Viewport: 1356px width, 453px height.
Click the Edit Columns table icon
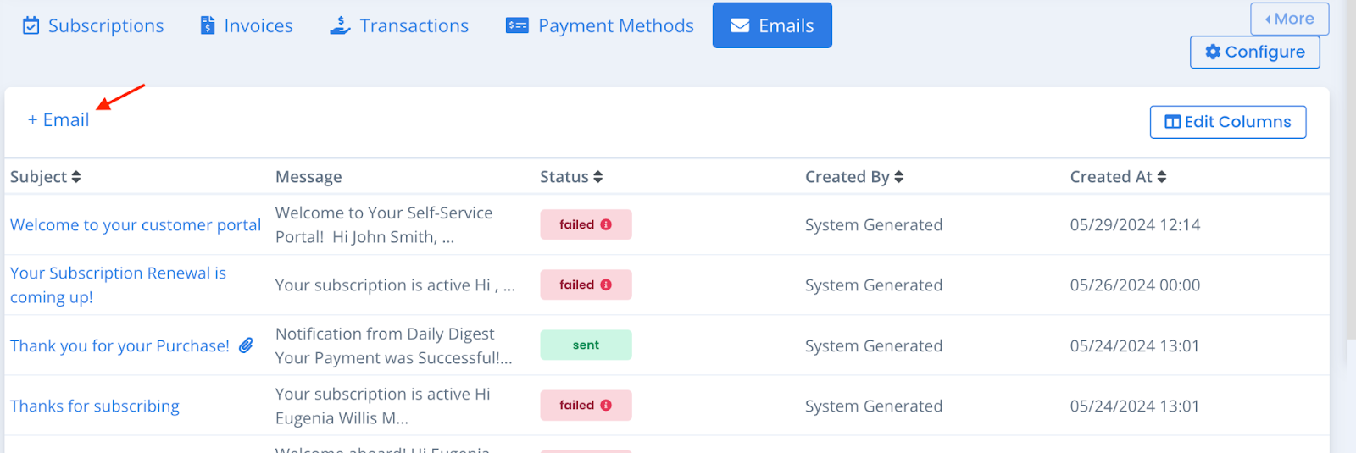point(1173,122)
